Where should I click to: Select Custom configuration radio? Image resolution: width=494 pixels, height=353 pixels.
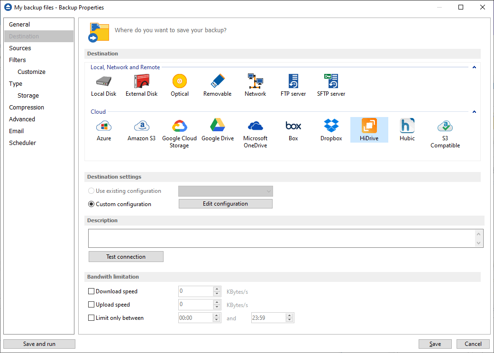coord(91,204)
